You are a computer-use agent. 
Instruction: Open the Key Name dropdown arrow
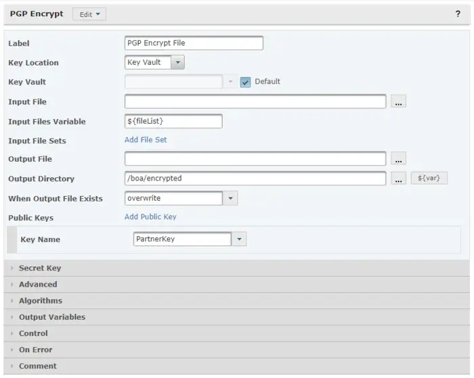click(x=239, y=239)
